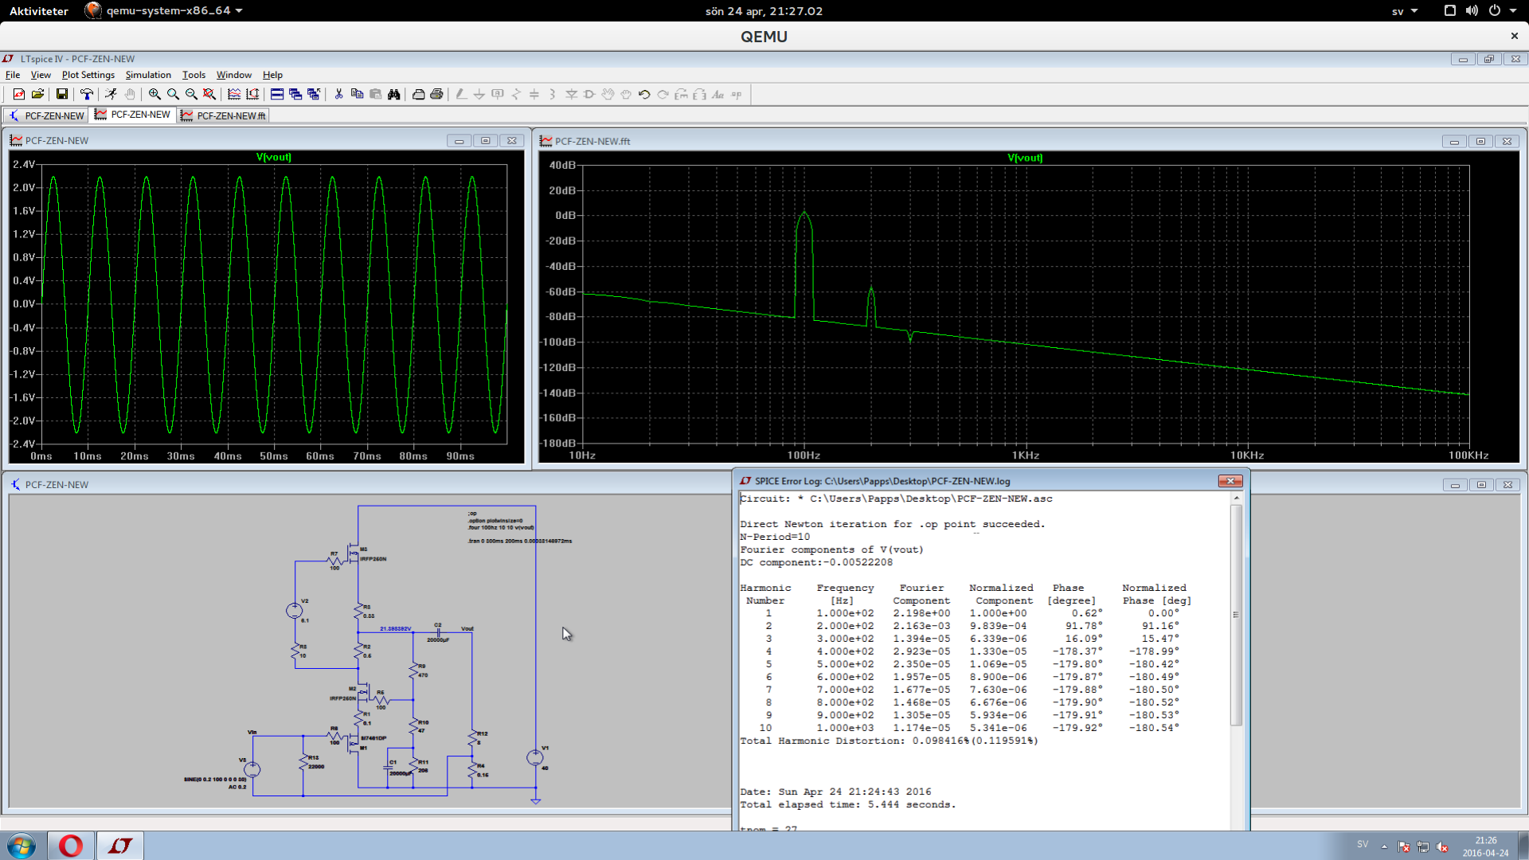1529x860 pixels.
Task: Select the Zoom In magnifier icon
Action: [x=154, y=94]
